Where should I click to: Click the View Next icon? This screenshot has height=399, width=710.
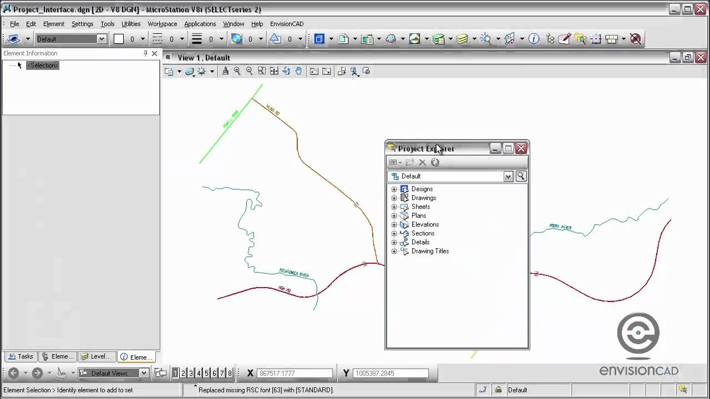[326, 71]
